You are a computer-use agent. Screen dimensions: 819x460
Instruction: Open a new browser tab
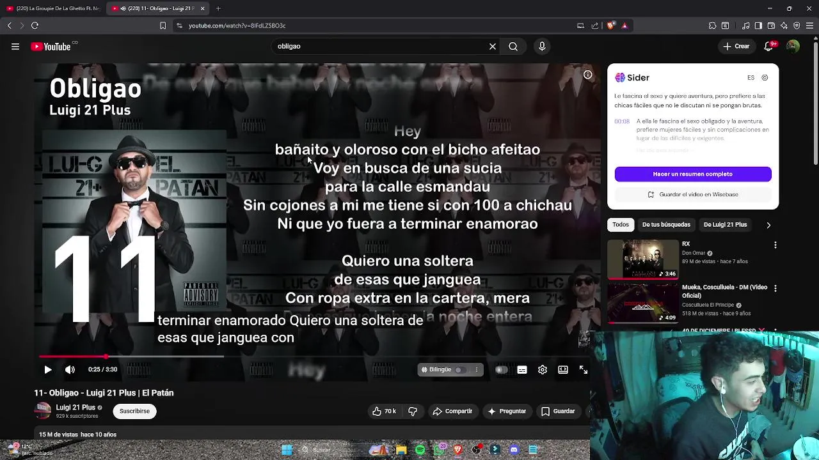(x=218, y=8)
